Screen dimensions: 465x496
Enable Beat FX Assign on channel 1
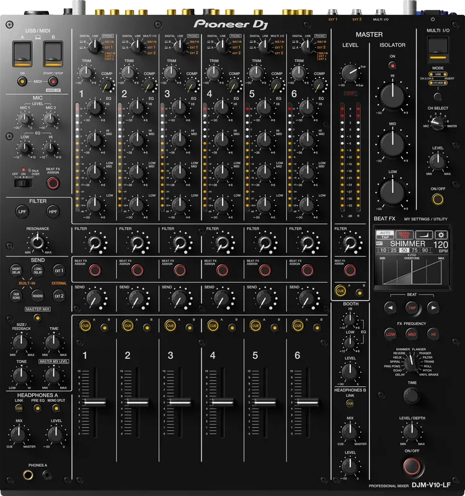[x=95, y=270]
